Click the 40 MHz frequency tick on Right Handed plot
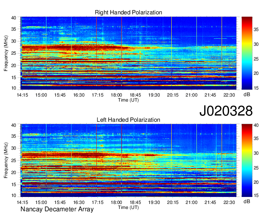This screenshot has height=214, width=263. (14, 18)
